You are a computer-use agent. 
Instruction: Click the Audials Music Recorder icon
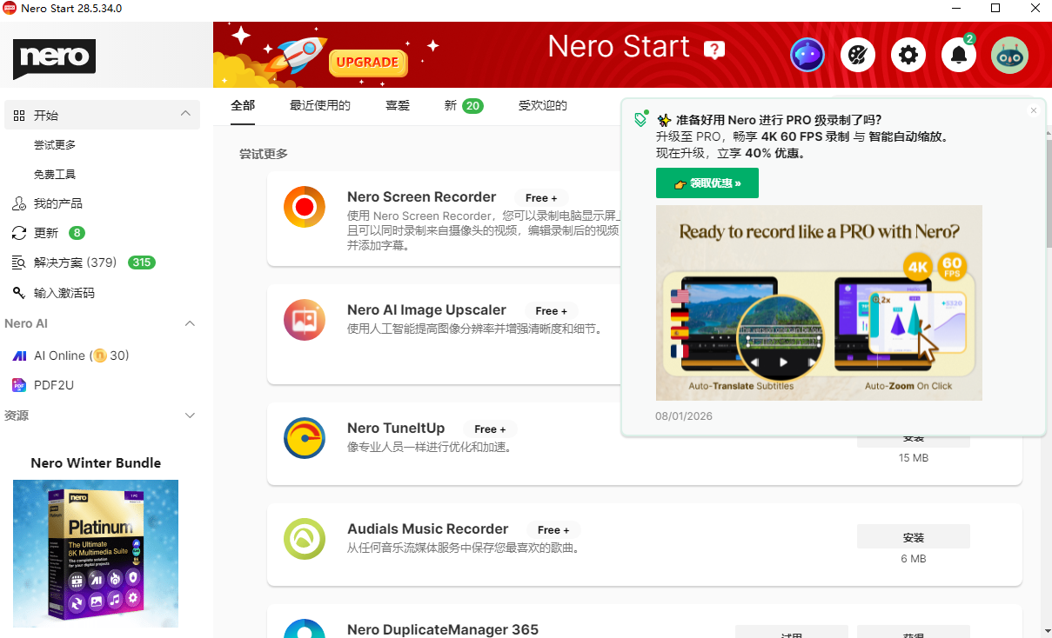point(305,539)
